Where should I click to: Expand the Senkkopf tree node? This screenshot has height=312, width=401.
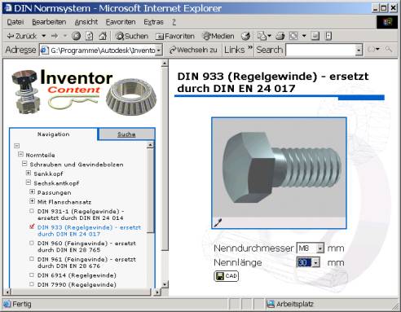click(x=29, y=173)
